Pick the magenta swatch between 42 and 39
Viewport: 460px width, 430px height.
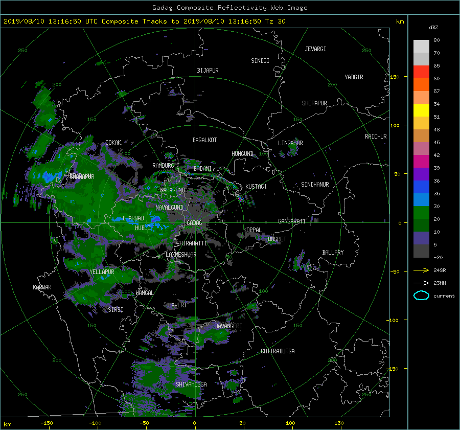click(421, 161)
